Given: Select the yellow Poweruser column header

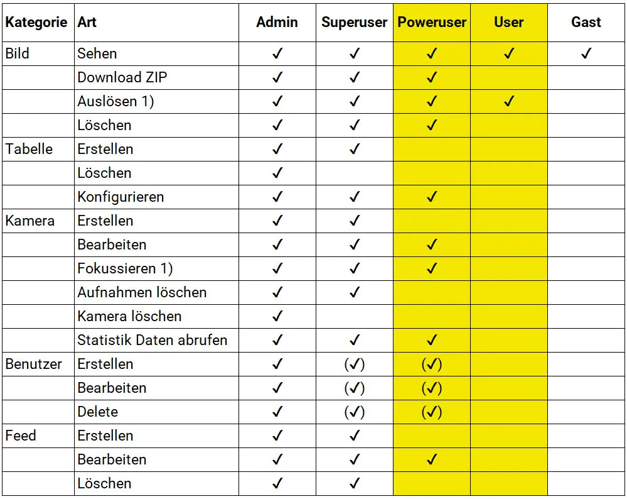Looking at the screenshot, I should coord(432,23).
